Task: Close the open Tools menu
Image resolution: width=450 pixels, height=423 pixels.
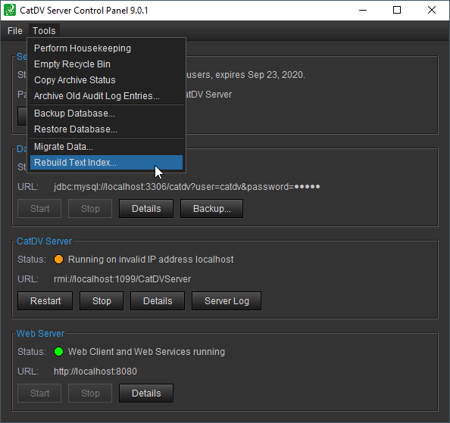Action: click(44, 31)
